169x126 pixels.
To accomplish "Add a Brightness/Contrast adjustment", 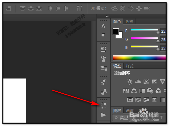I will (130, 82).
